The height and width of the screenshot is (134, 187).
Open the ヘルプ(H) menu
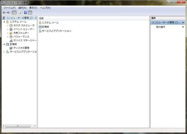[45, 8]
